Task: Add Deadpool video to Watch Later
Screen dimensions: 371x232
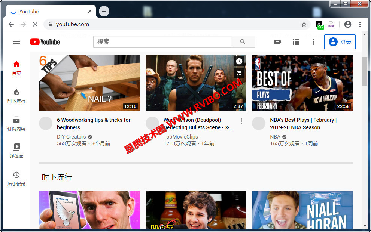Action: [239, 61]
